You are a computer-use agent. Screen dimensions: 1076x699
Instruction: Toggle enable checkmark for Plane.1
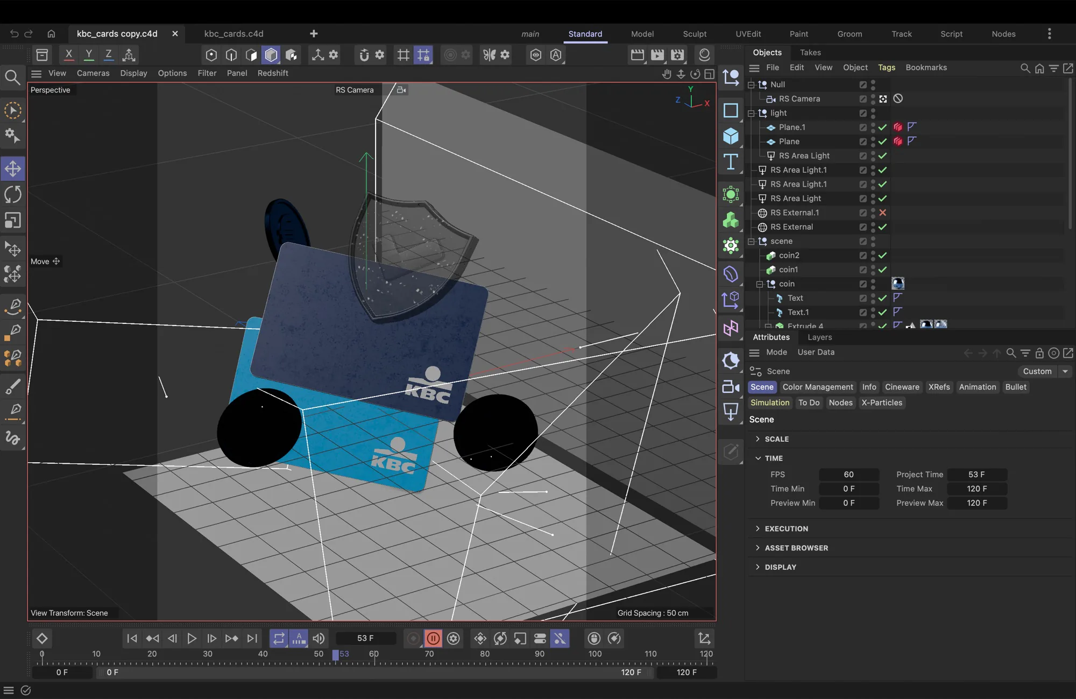pos(882,128)
